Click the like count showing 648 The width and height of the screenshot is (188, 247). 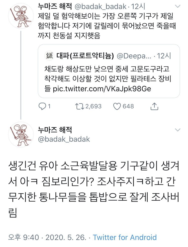126,106
